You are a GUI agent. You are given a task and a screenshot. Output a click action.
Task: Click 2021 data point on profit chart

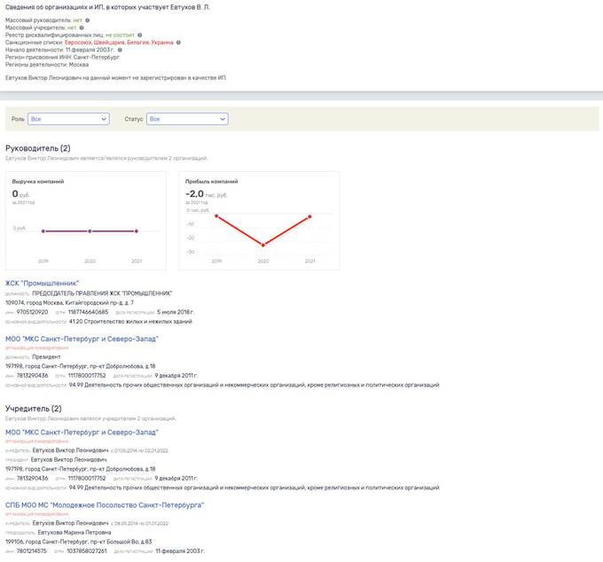(309, 215)
